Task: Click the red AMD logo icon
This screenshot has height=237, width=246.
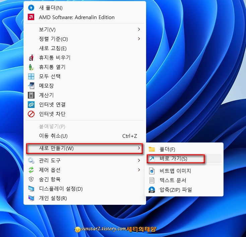Action: point(31,17)
